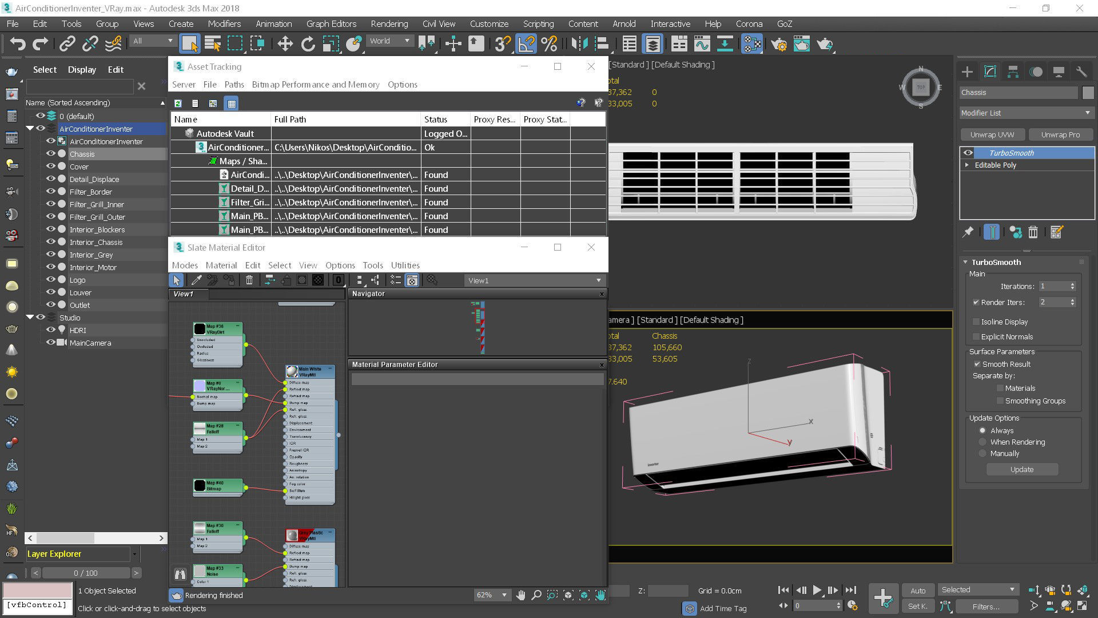Open World reference coordinate dropdown
Screen dimensions: 1098x618
389,41
